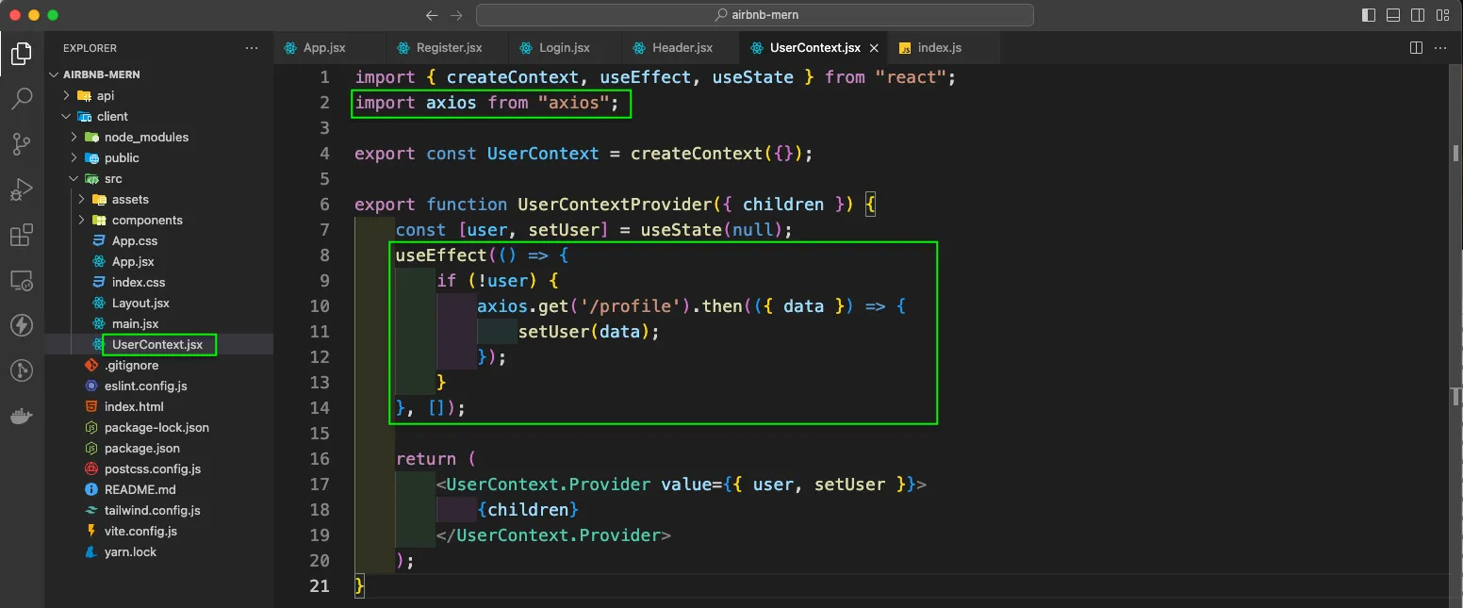
Task: Close the UserContext.jsx tab
Action: [x=874, y=48]
